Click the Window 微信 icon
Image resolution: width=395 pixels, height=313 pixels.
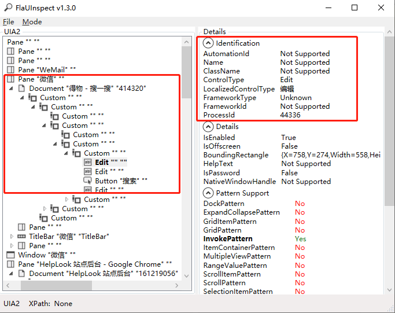point(10,255)
